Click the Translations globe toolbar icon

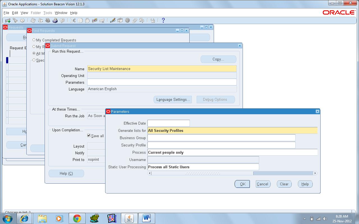point(127,20)
